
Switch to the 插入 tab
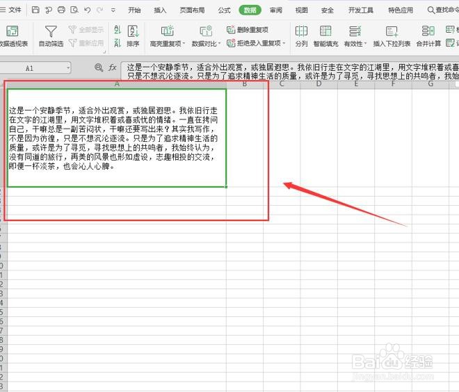[x=160, y=10]
